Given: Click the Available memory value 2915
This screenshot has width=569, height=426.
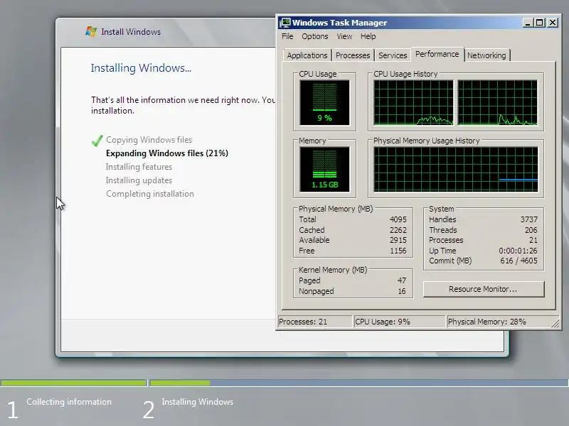Looking at the screenshot, I should click(398, 240).
